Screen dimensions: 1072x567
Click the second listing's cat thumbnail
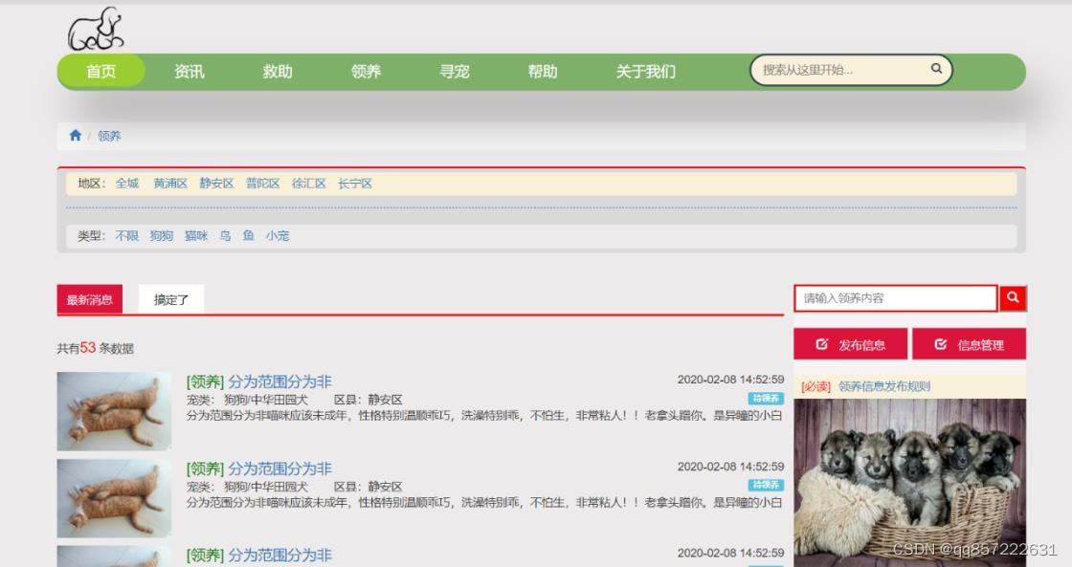[114, 498]
